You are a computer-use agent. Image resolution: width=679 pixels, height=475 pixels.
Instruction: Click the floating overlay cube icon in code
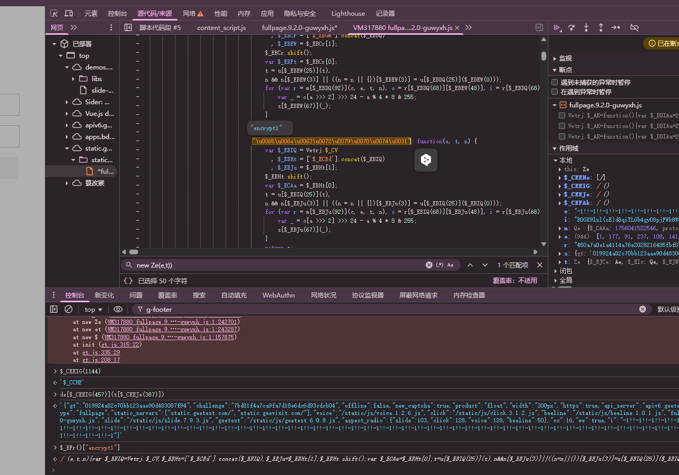click(426, 160)
